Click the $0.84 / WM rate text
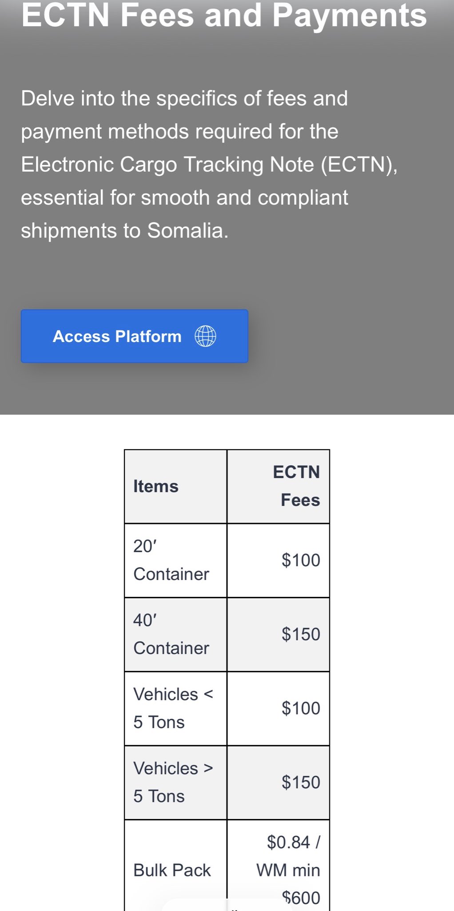 click(293, 842)
